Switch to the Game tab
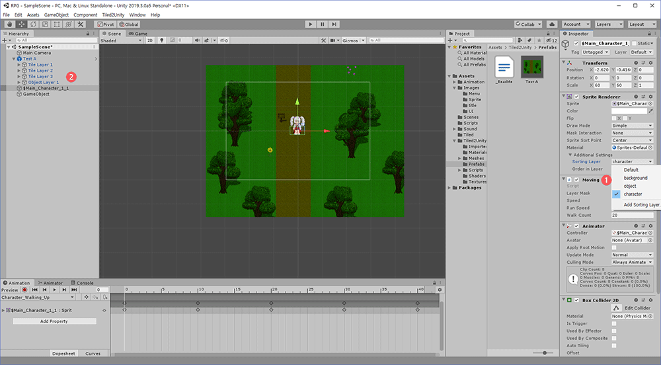The width and height of the screenshot is (661, 365). tap(138, 33)
